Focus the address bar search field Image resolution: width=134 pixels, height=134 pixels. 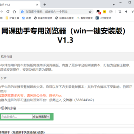coord(56,12)
